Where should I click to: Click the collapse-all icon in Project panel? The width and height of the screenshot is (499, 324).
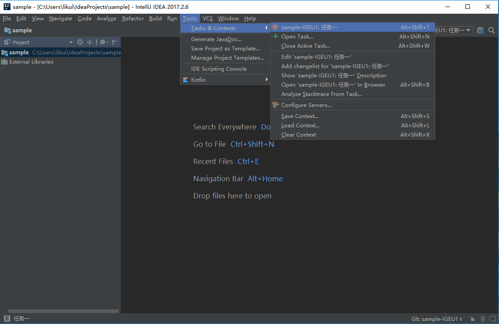[x=90, y=42]
